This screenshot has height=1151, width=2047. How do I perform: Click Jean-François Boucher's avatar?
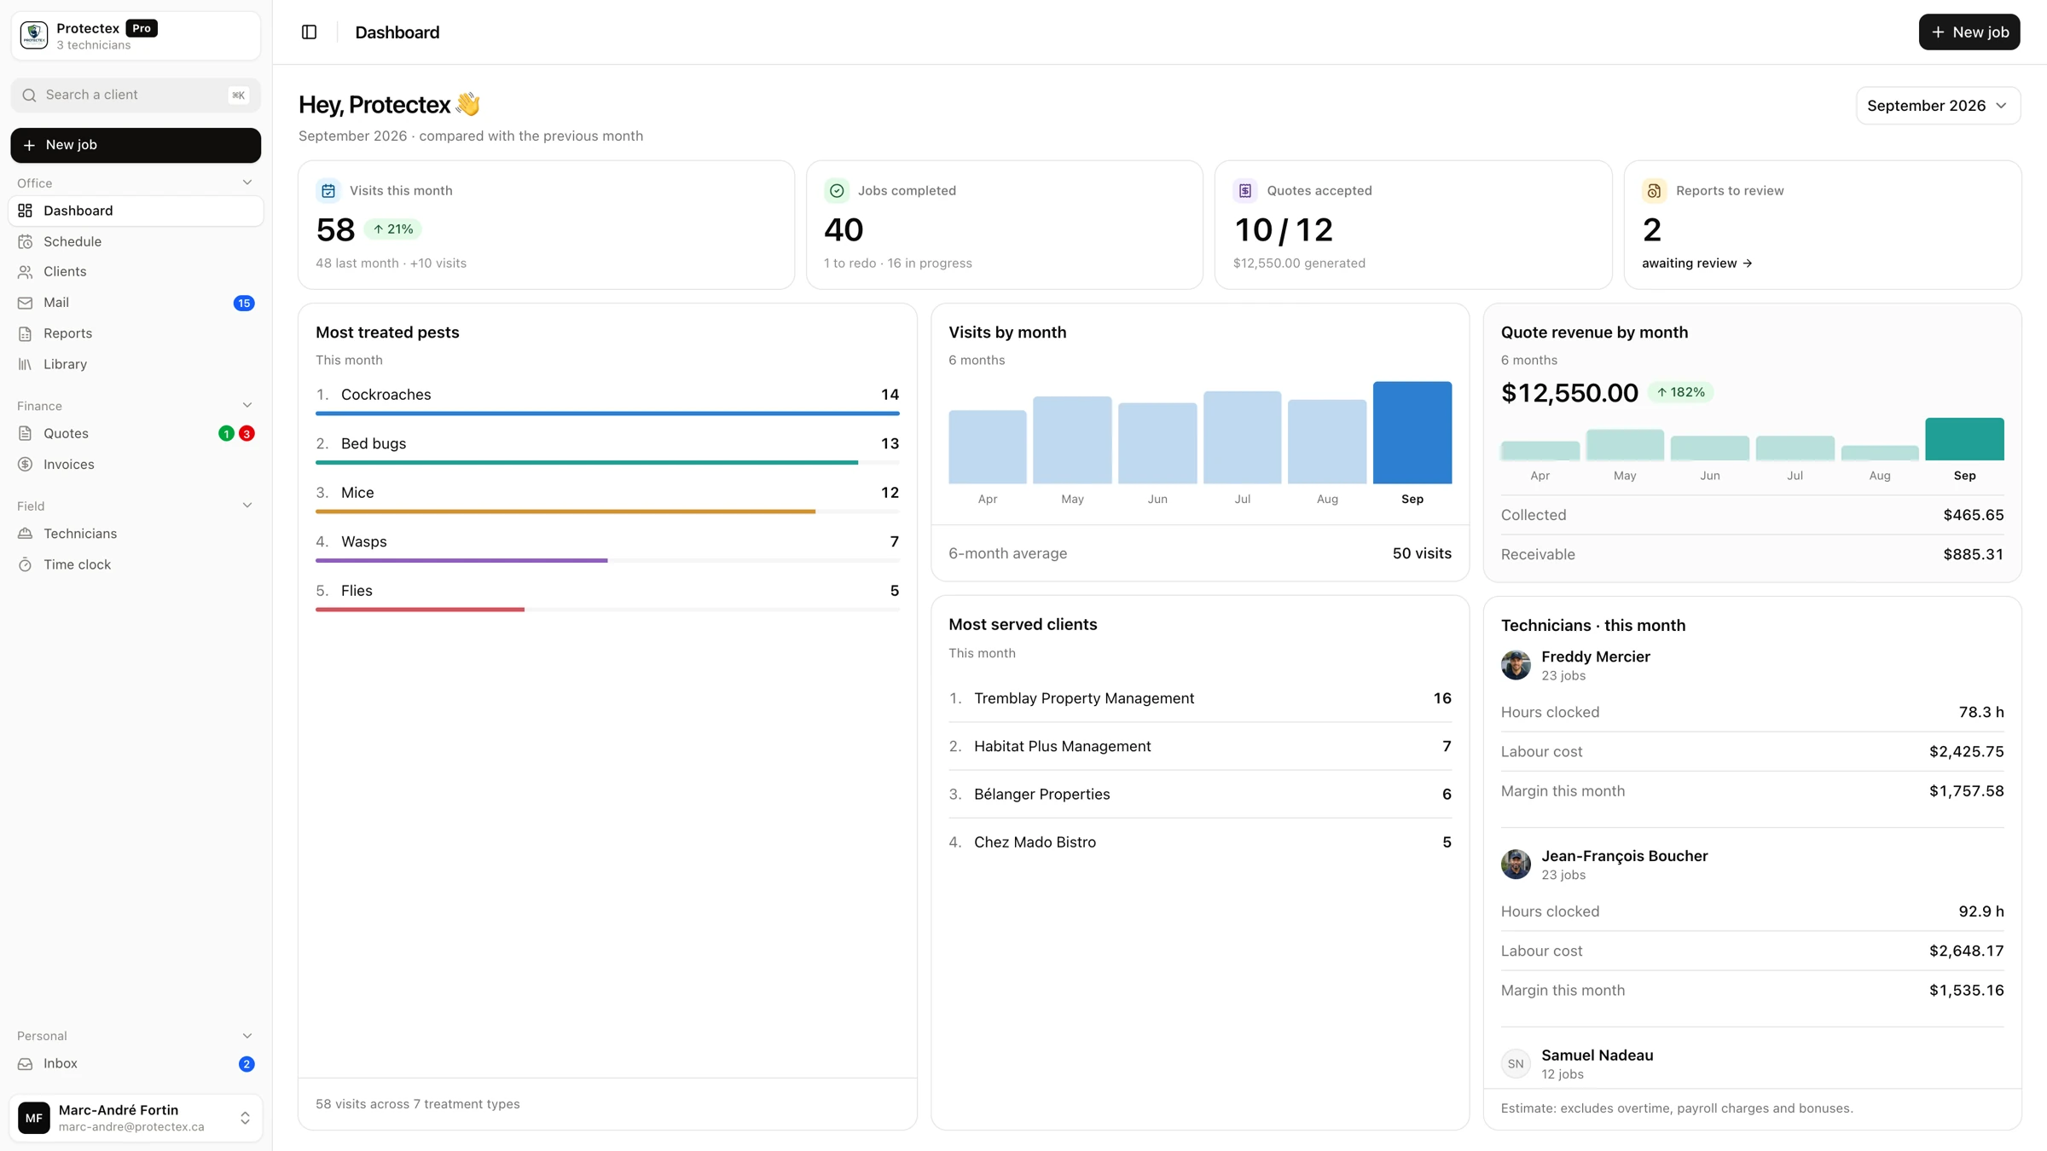[1516, 865]
